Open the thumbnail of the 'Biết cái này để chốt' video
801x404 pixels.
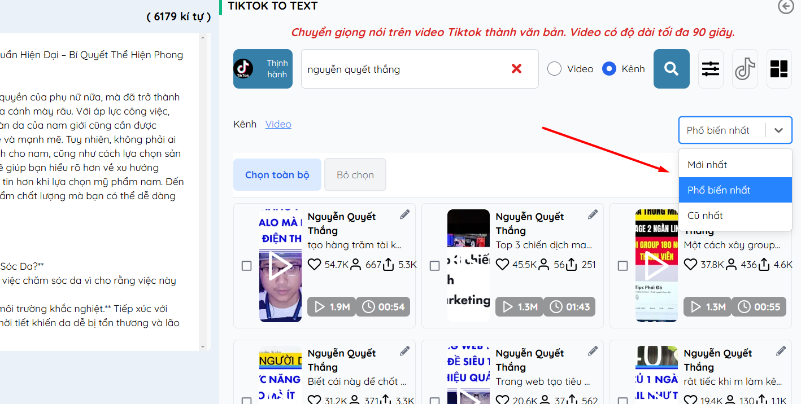coord(280,375)
